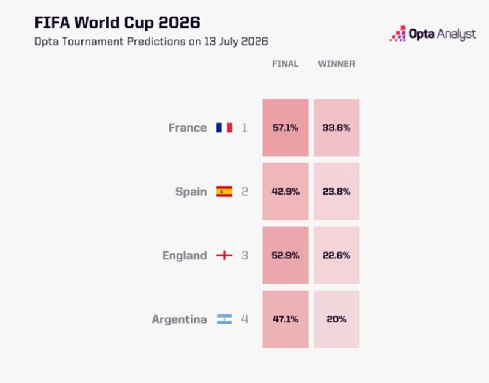Image resolution: width=489 pixels, height=383 pixels.
Task: Click the FINAL column header
Action: (285, 64)
